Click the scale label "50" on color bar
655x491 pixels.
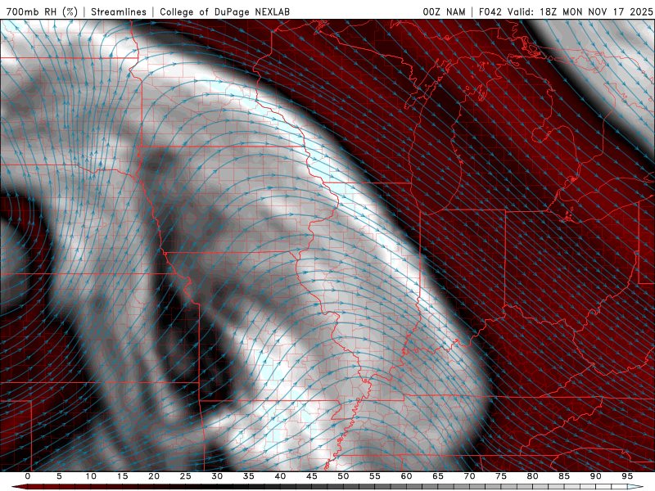343,476
